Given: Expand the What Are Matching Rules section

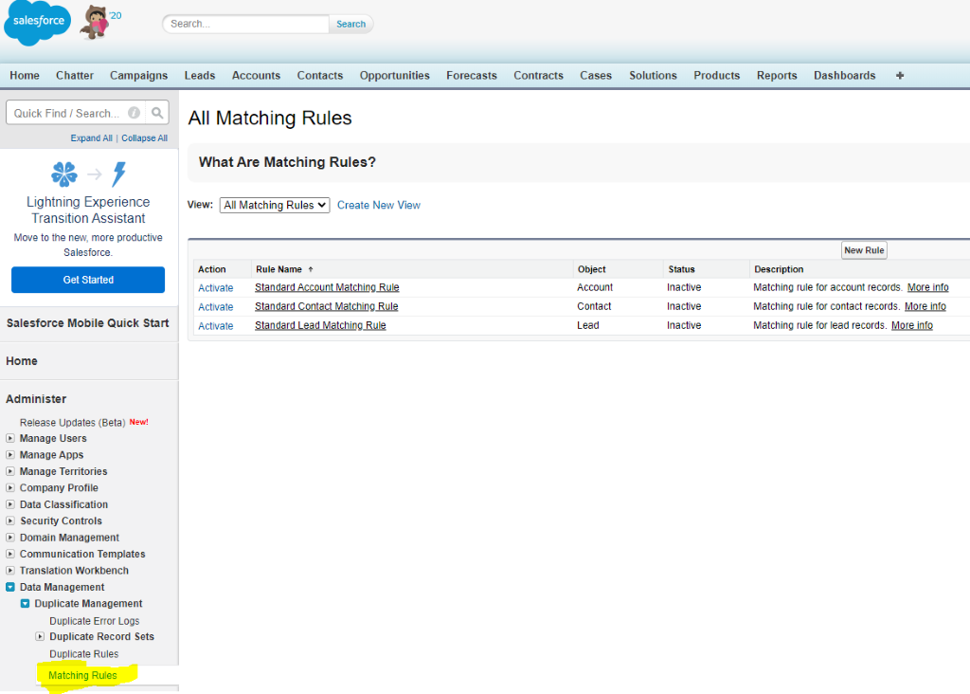Looking at the screenshot, I should click(x=287, y=162).
